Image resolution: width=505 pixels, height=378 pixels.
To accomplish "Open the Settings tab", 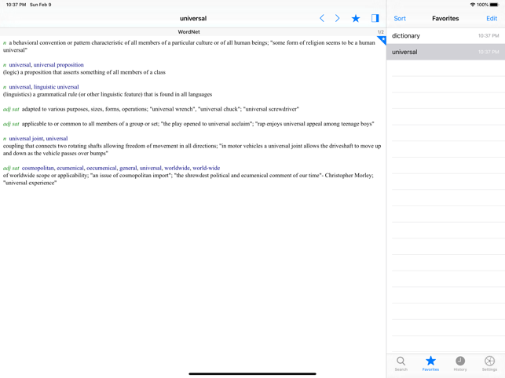I will [489, 364].
